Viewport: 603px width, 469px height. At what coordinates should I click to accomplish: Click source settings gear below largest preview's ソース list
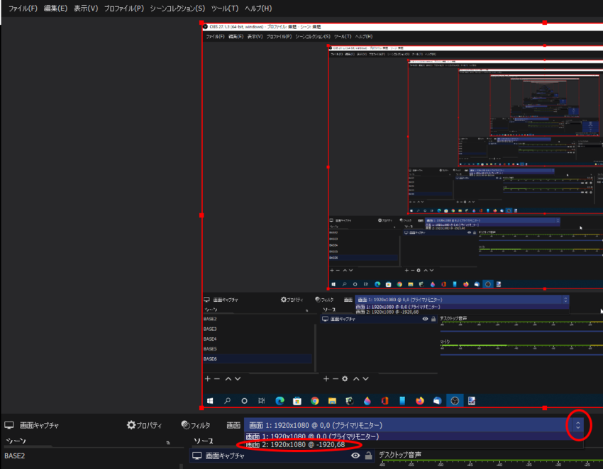[x=345, y=379]
